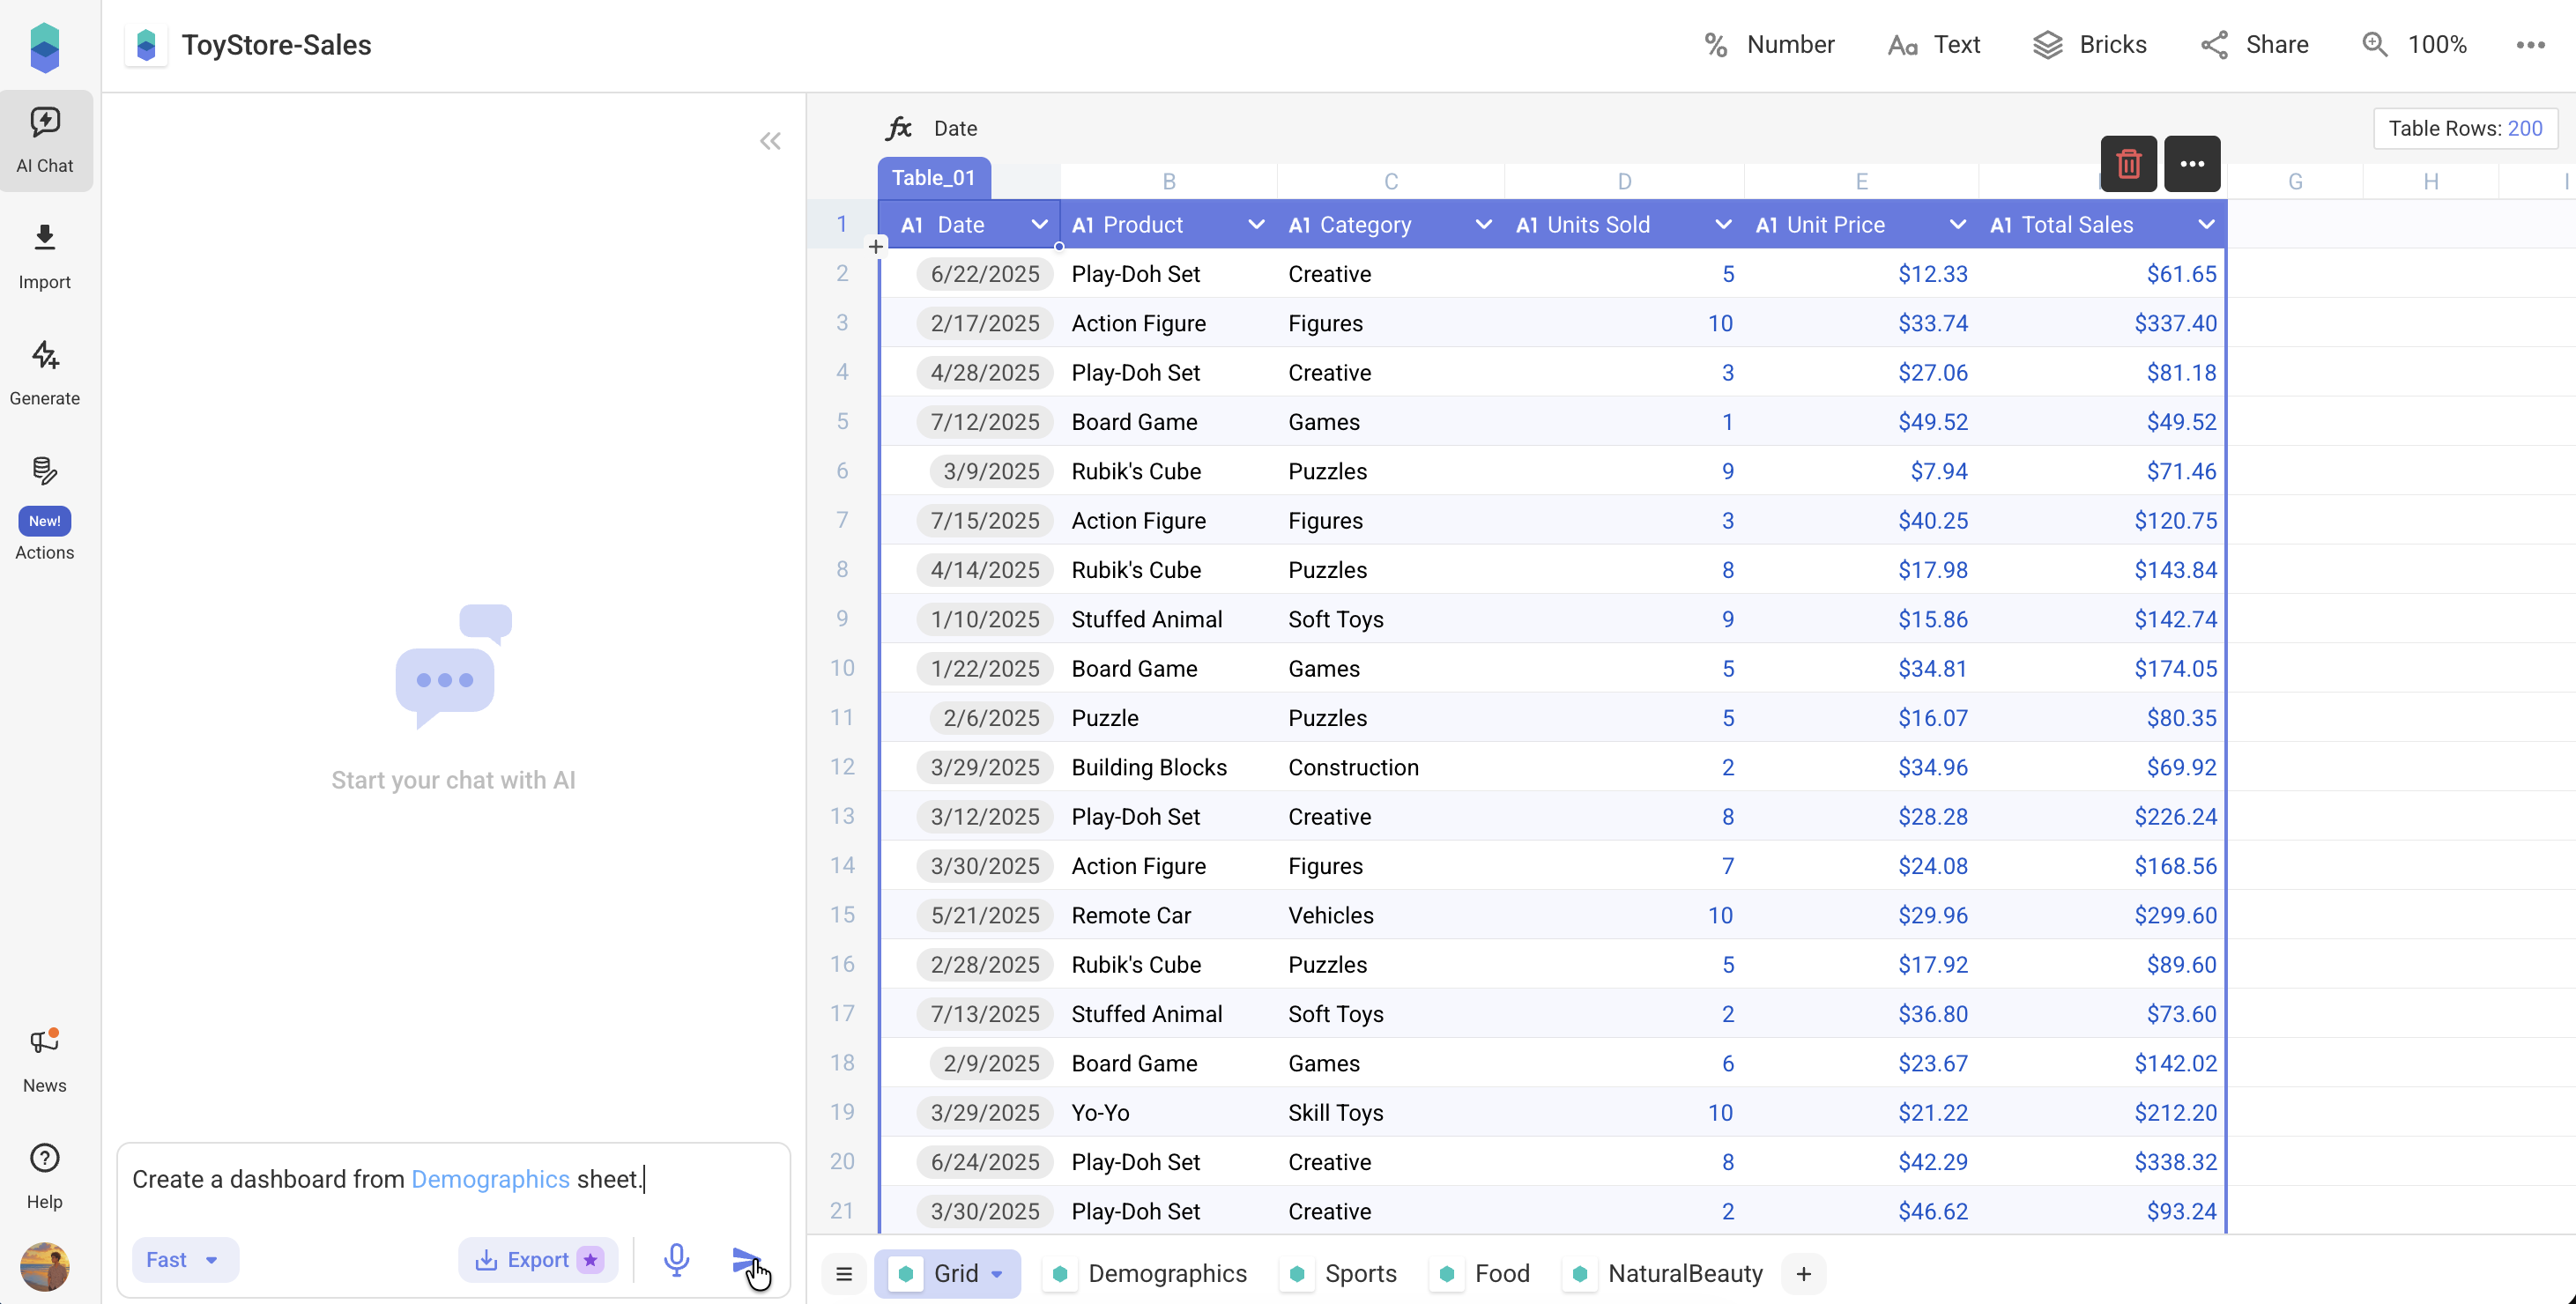Export the spreadsheet
The height and width of the screenshot is (1304, 2576).
(538, 1259)
